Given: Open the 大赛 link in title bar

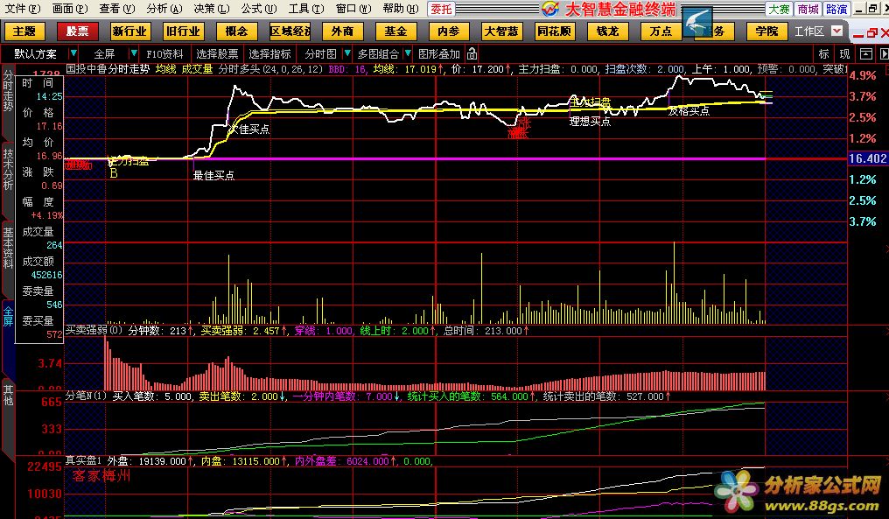Looking at the screenshot, I should [779, 9].
